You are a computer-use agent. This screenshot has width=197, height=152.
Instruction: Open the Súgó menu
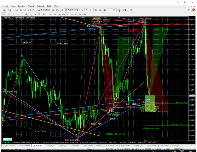click(56, 6)
